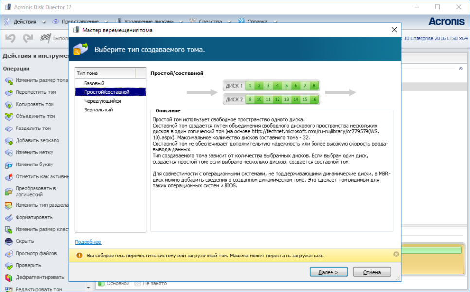Click the Split volume icon (Разделить том)

click(x=8, y=128)
